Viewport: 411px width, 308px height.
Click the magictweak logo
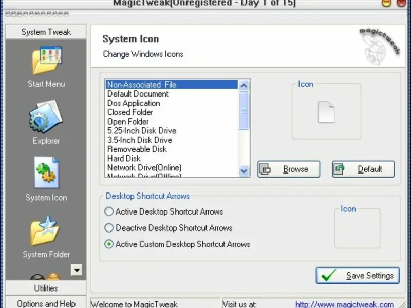tap(379, 46)
